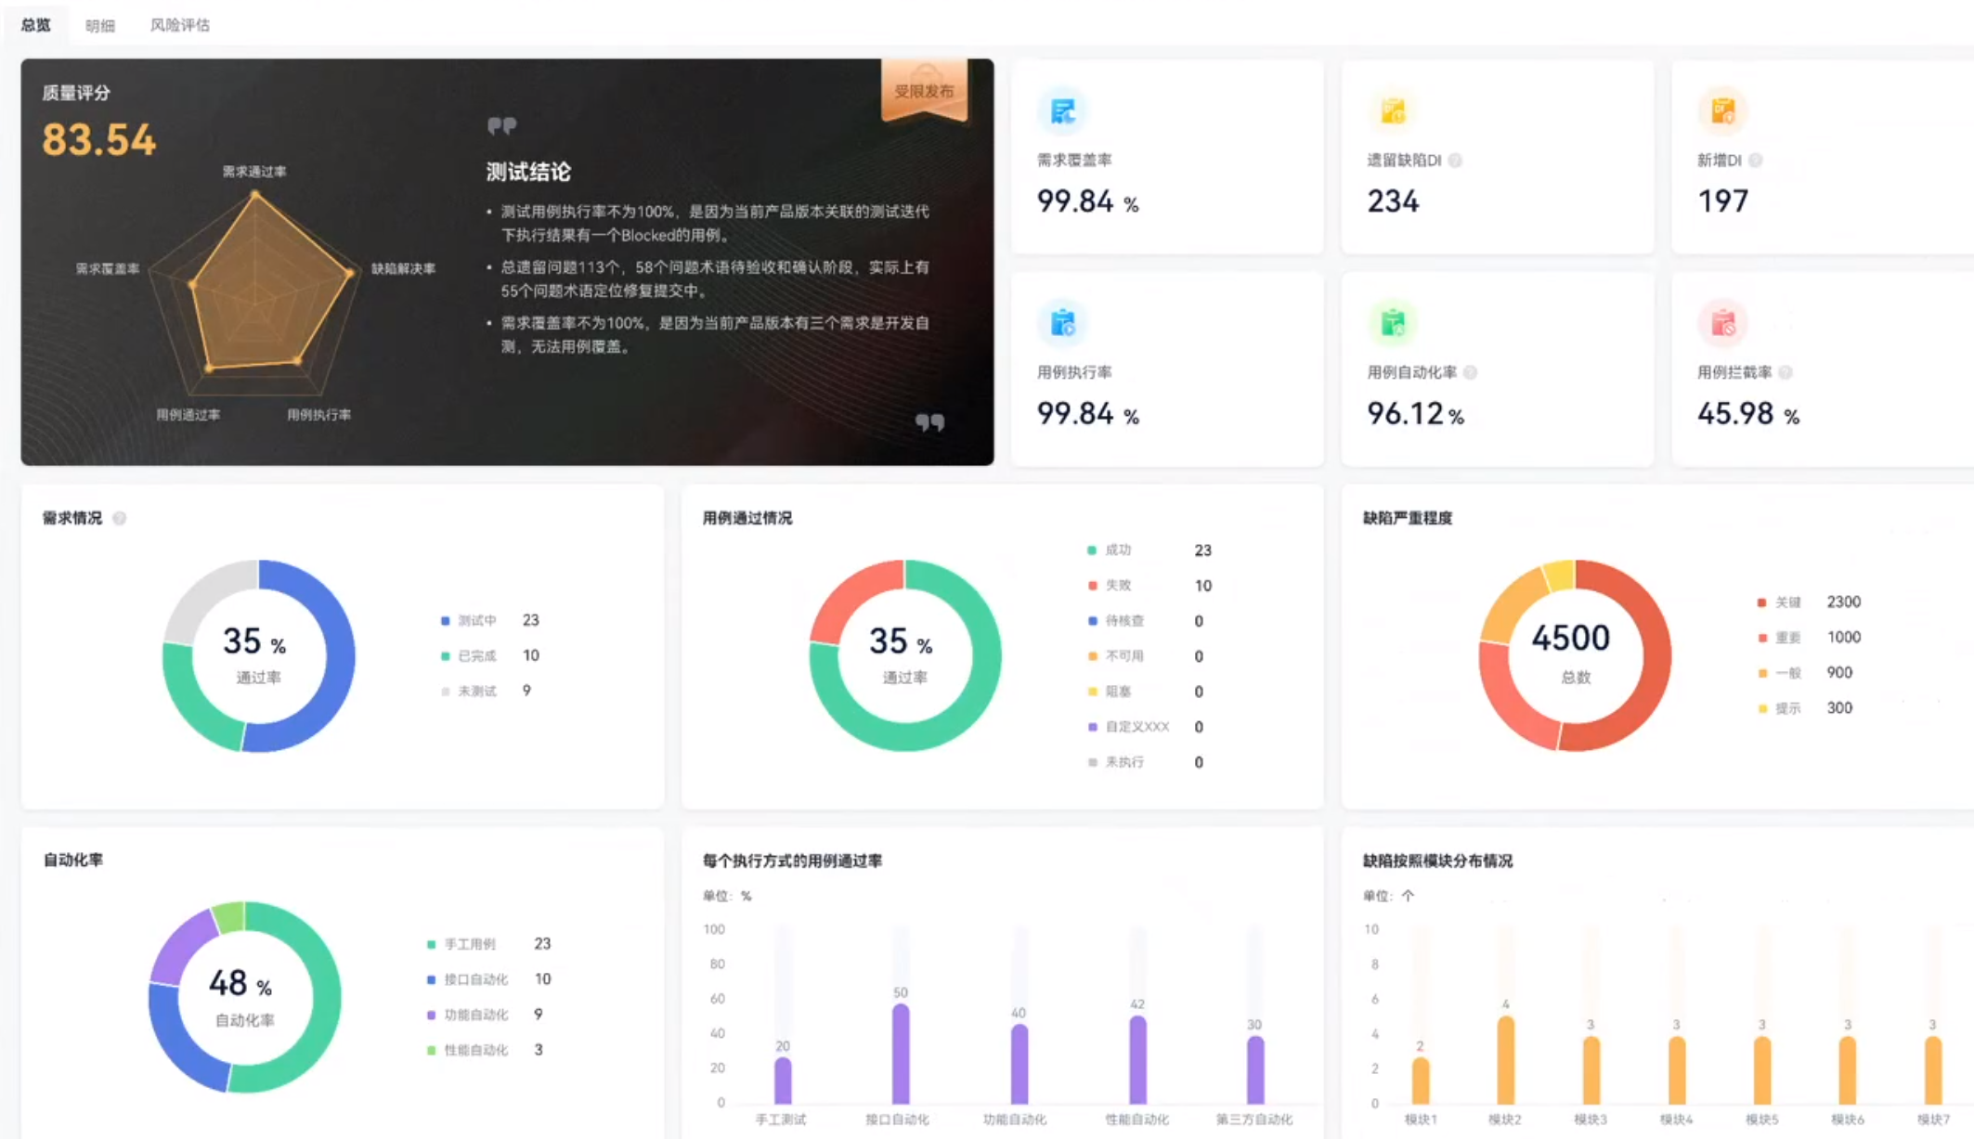
Task: Open the 风险评估 tab
Action: (x=179, y=25)
